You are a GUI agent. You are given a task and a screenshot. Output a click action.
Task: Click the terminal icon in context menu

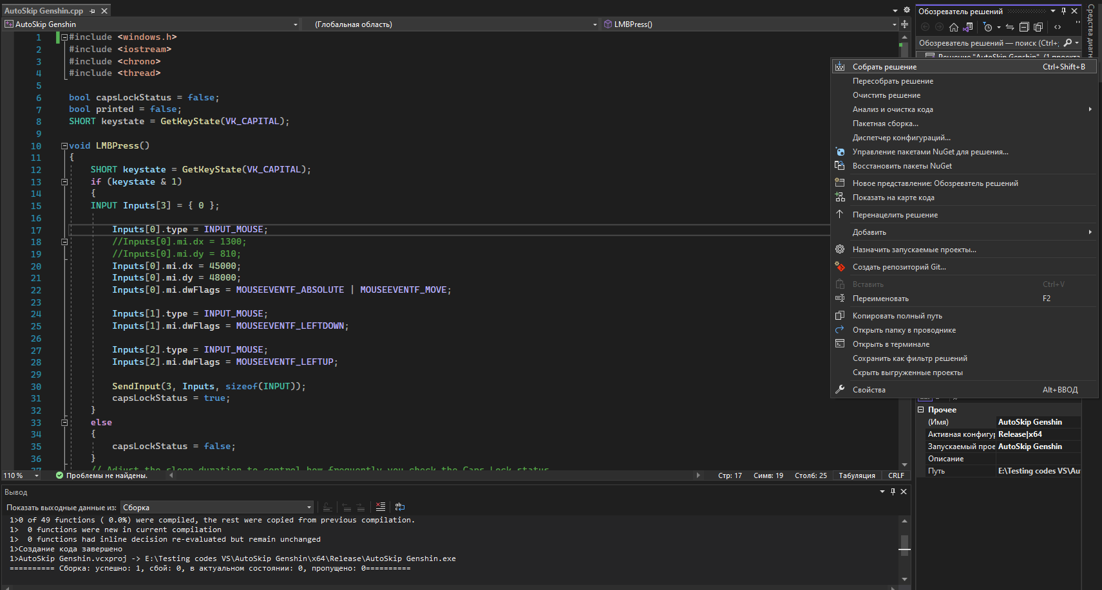coord(840,344)
